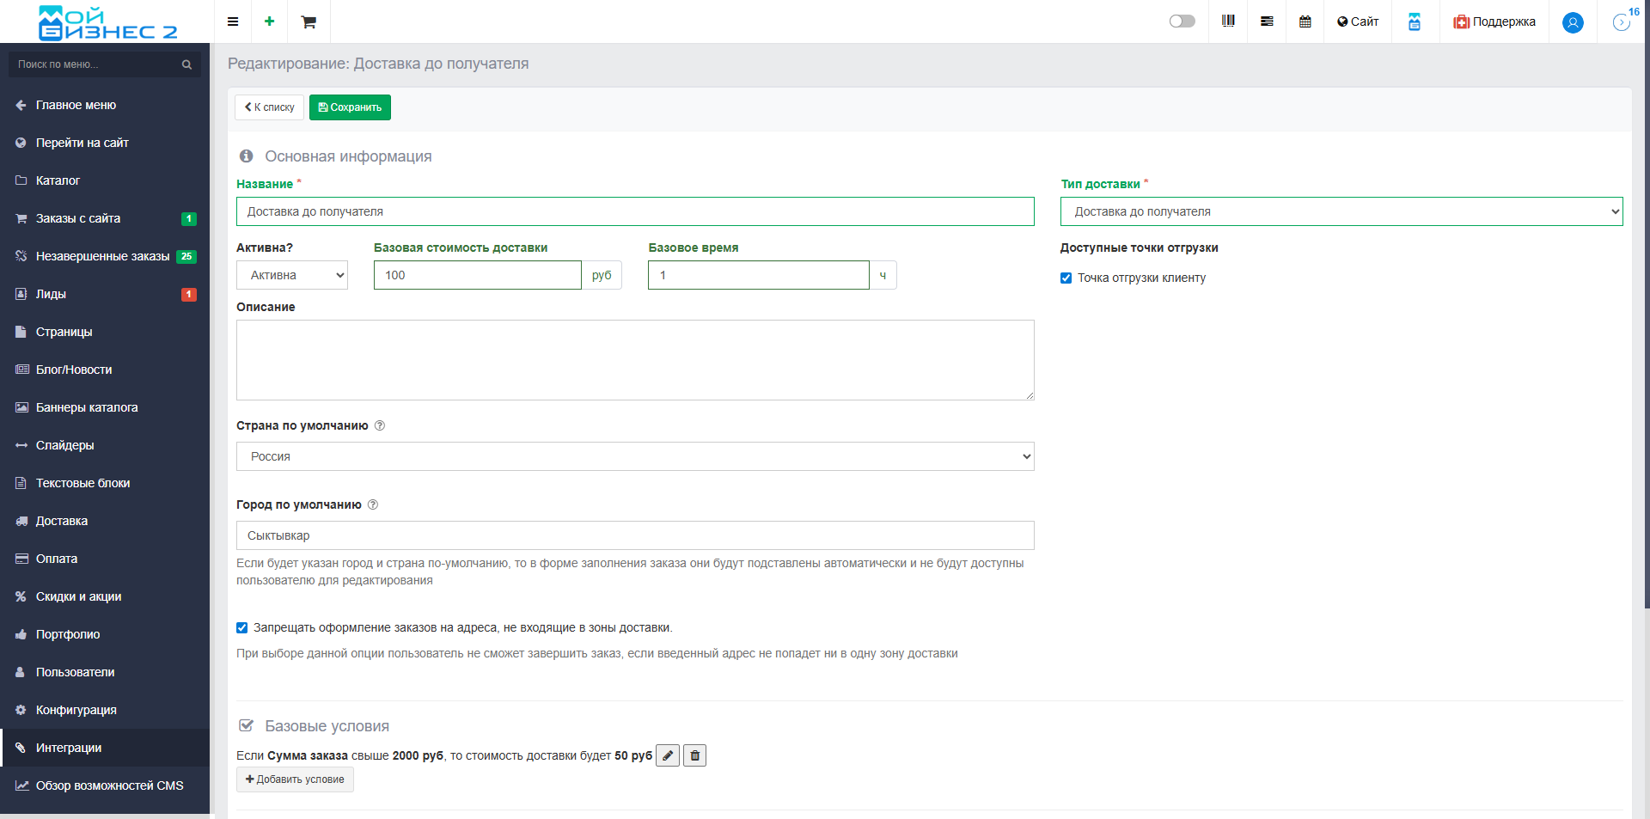
Task: Toggle 'Запрещать оформление заказов' checkbox
Action: (242, 628)
